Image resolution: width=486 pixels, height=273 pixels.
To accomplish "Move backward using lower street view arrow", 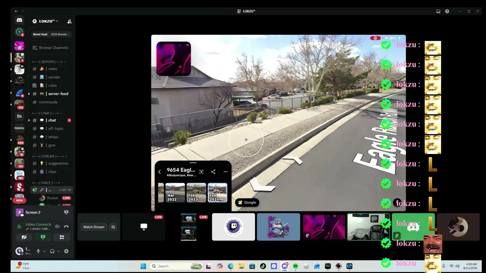I will [x=262, y=185].
